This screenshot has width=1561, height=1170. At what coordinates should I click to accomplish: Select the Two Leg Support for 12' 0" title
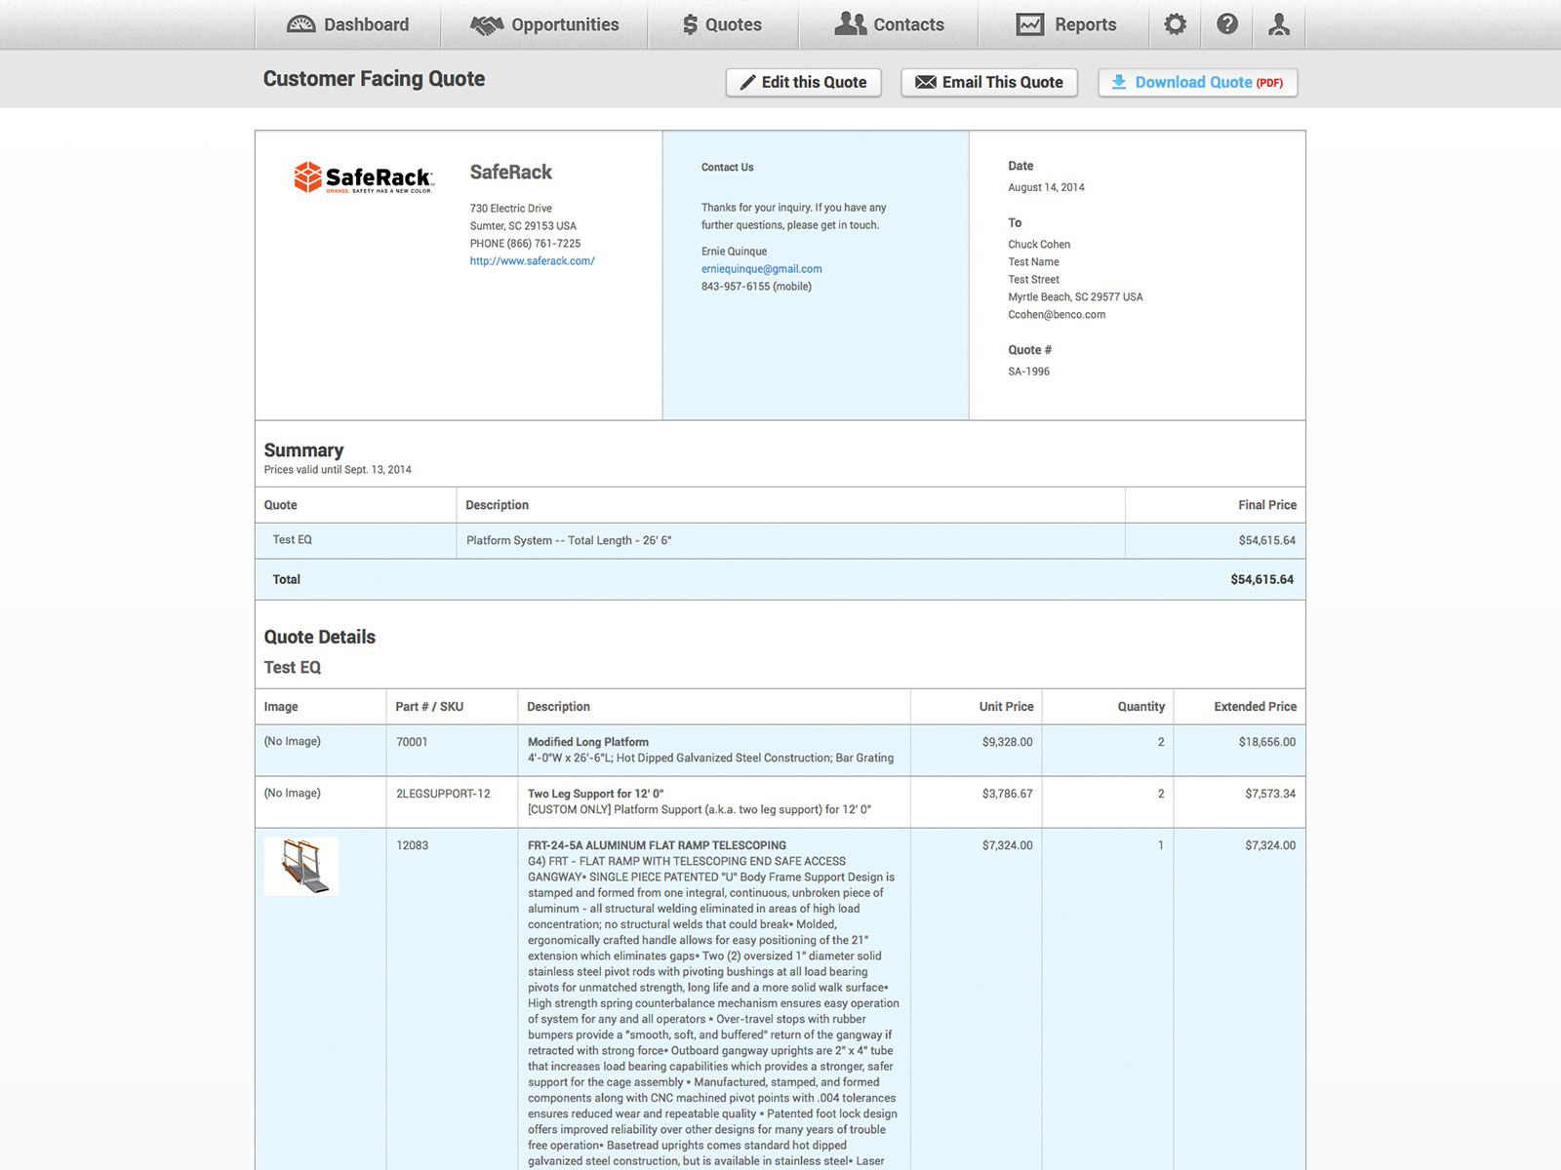(x=595, y=794)
